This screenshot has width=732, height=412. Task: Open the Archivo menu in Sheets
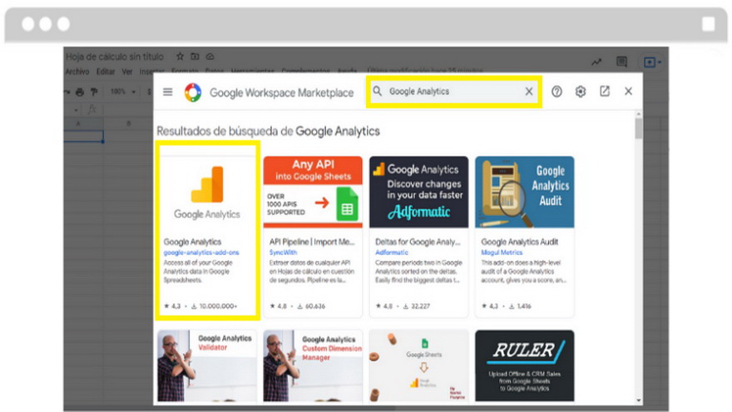(77, 72)
